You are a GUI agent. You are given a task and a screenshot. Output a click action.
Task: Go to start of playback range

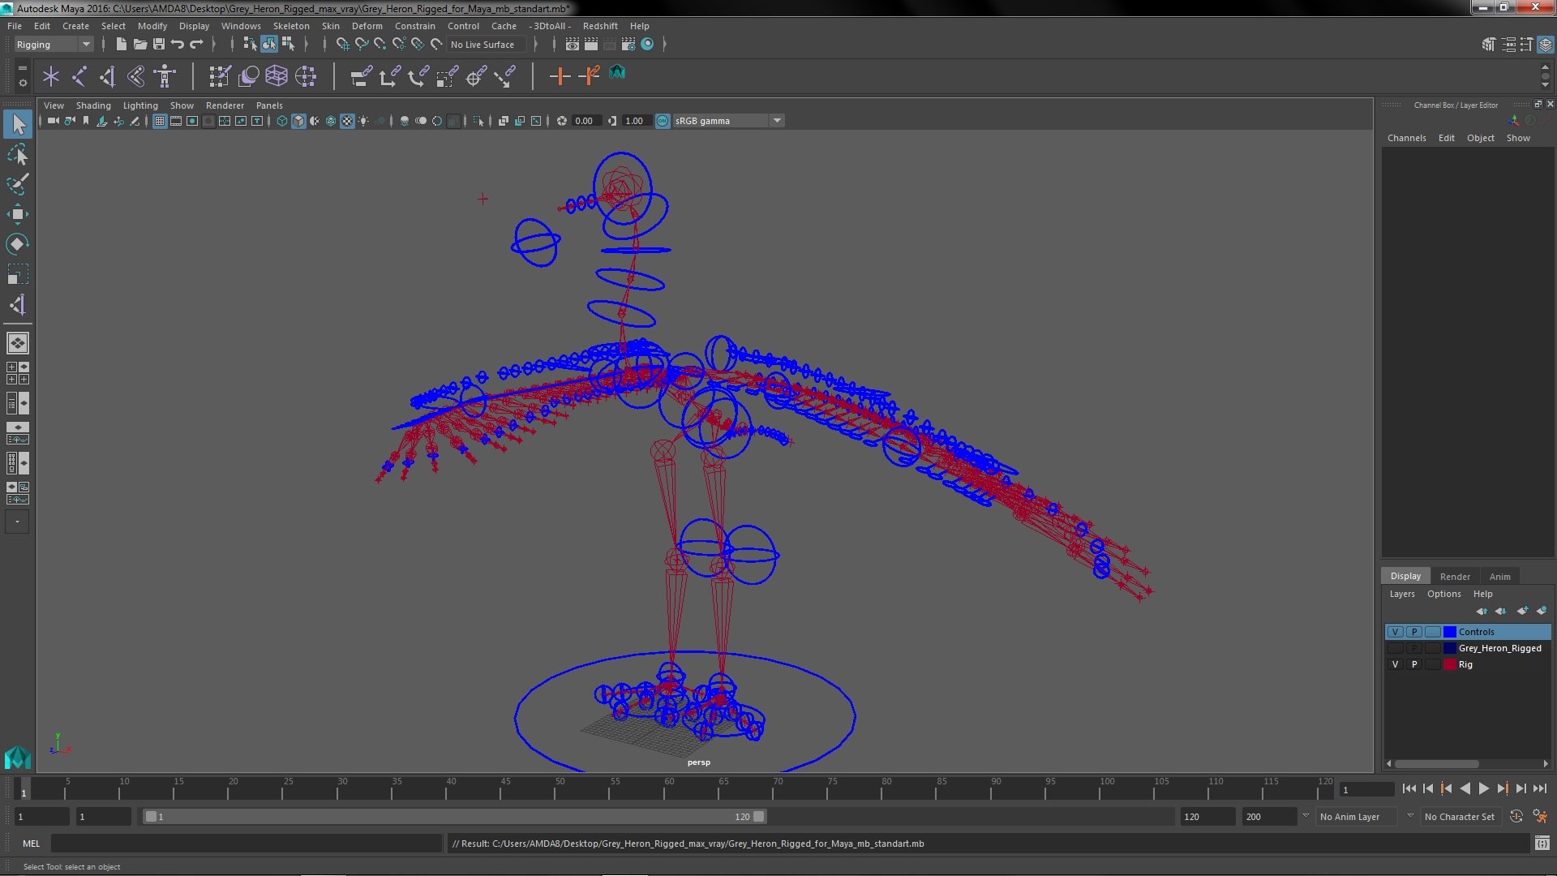(1409, 788)
